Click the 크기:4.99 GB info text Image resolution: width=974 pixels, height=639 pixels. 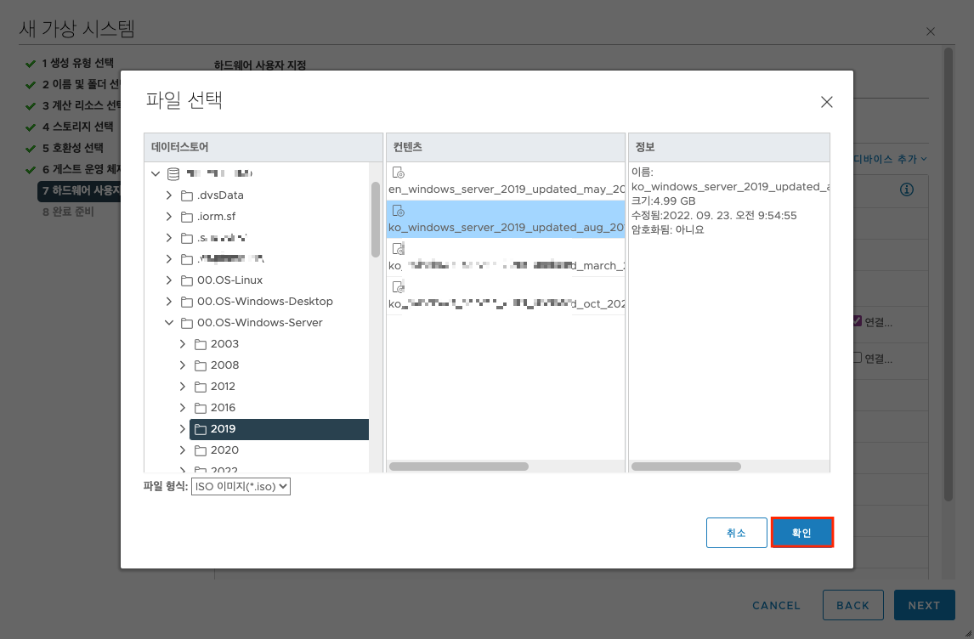[664, 201]
